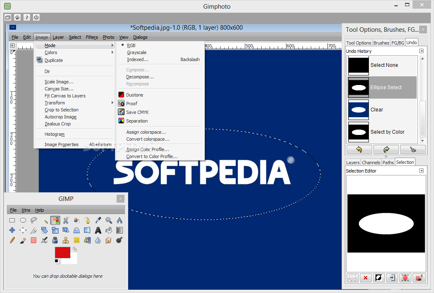Switch to the Brushes tab

[x=381, y=43]
